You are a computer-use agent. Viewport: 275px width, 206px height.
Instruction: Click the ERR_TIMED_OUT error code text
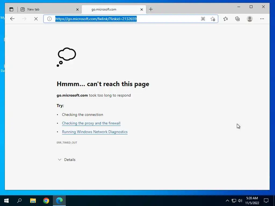click(67, 143)
